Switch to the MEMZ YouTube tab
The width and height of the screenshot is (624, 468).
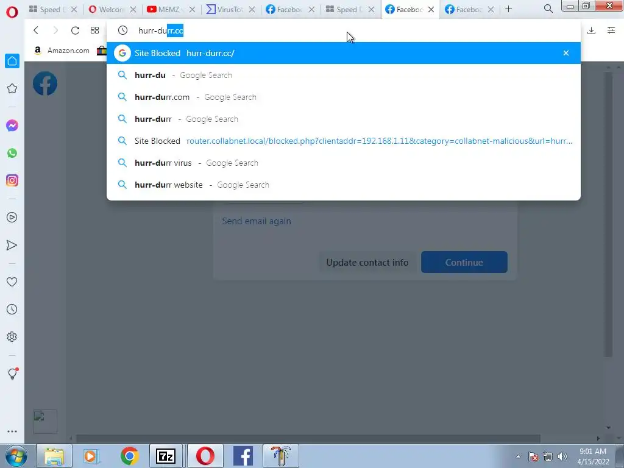pyautogui.click(x=171, y=9)
